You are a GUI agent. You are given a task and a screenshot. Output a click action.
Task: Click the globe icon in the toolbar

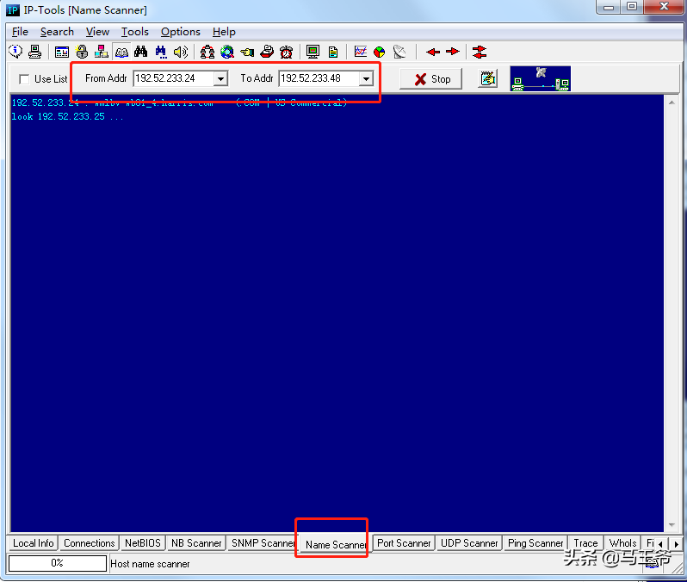[x=227, y=53]
